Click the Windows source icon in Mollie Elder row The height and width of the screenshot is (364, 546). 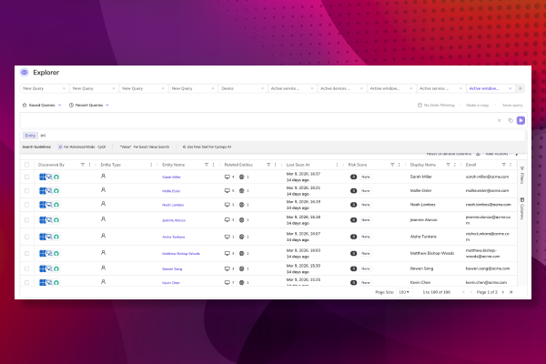pyautogui.click(x=42, y=191)
